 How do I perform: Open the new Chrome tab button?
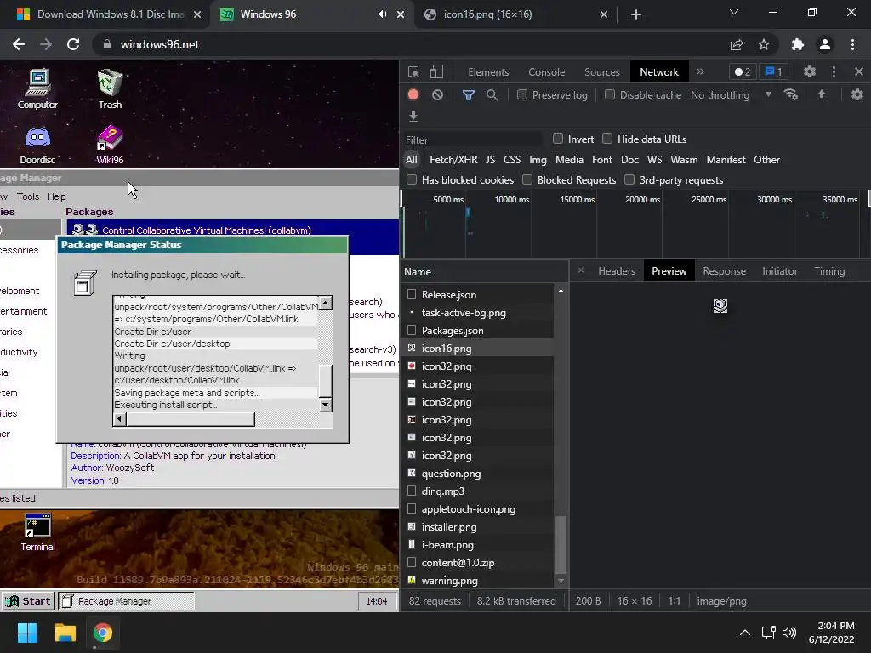(x=636, y=14)
